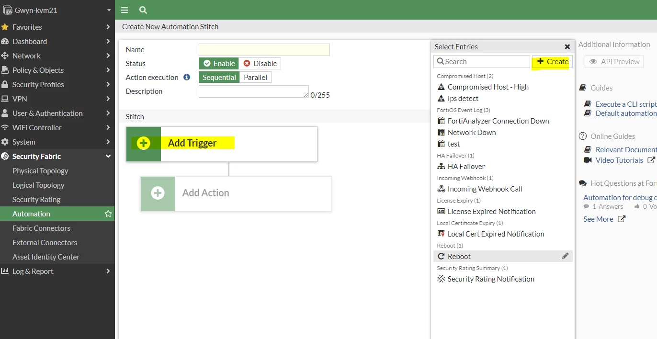Screen dimensions: 657x339
Task: Click the Add Trigger plus icon
Action: pos(143,143)
